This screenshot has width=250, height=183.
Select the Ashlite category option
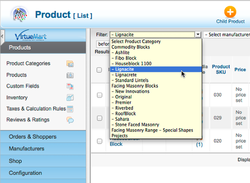point(156,53)
